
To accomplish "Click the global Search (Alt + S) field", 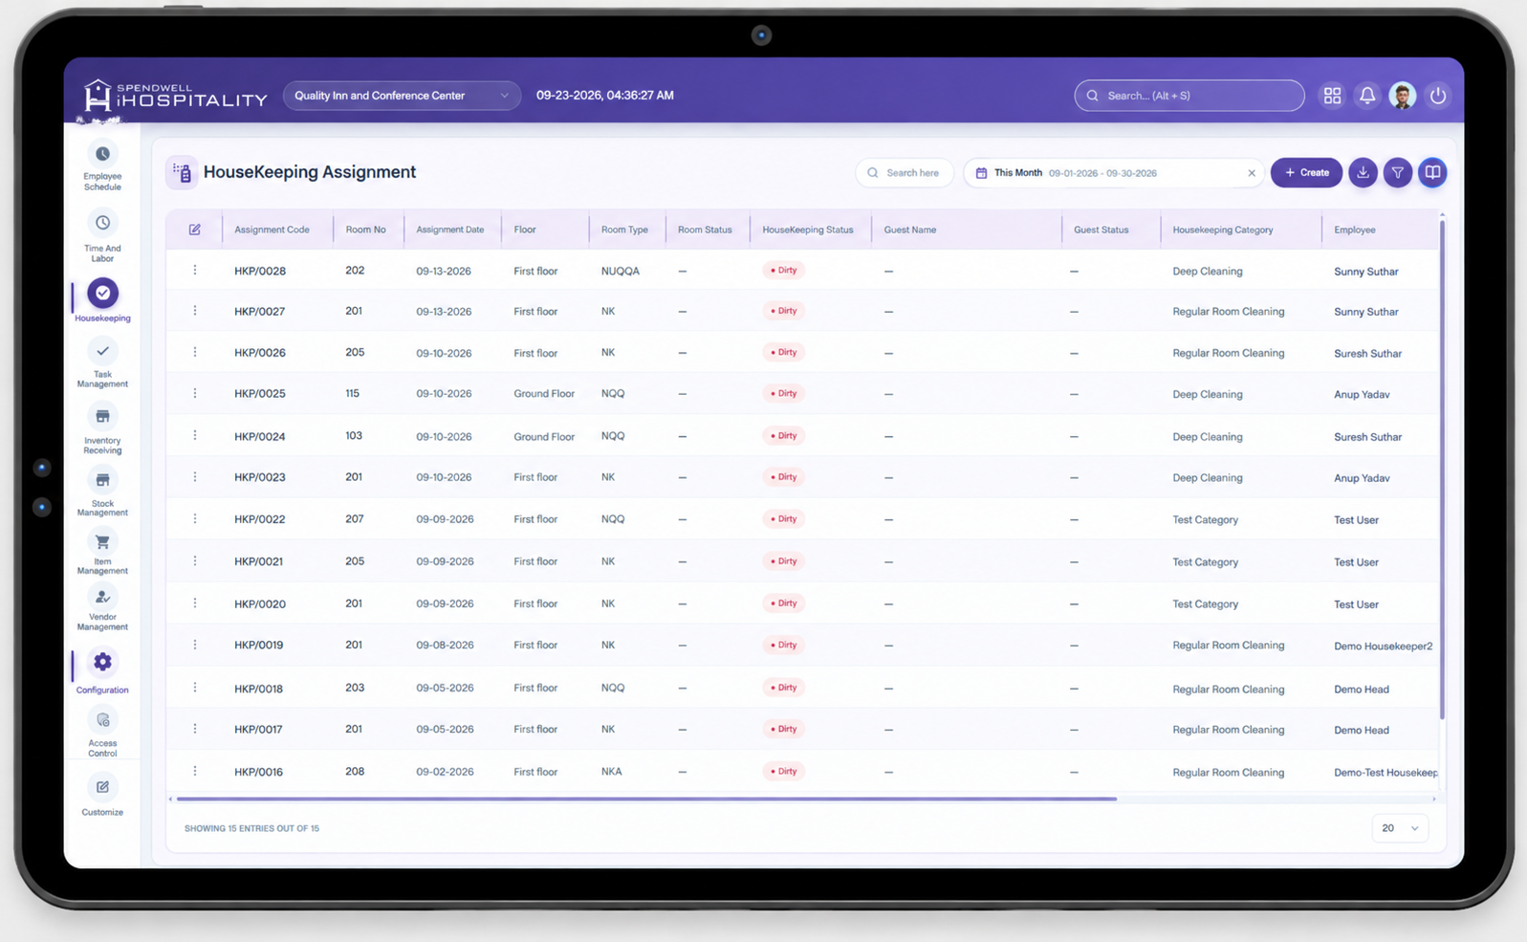I will coord(1189,96).
